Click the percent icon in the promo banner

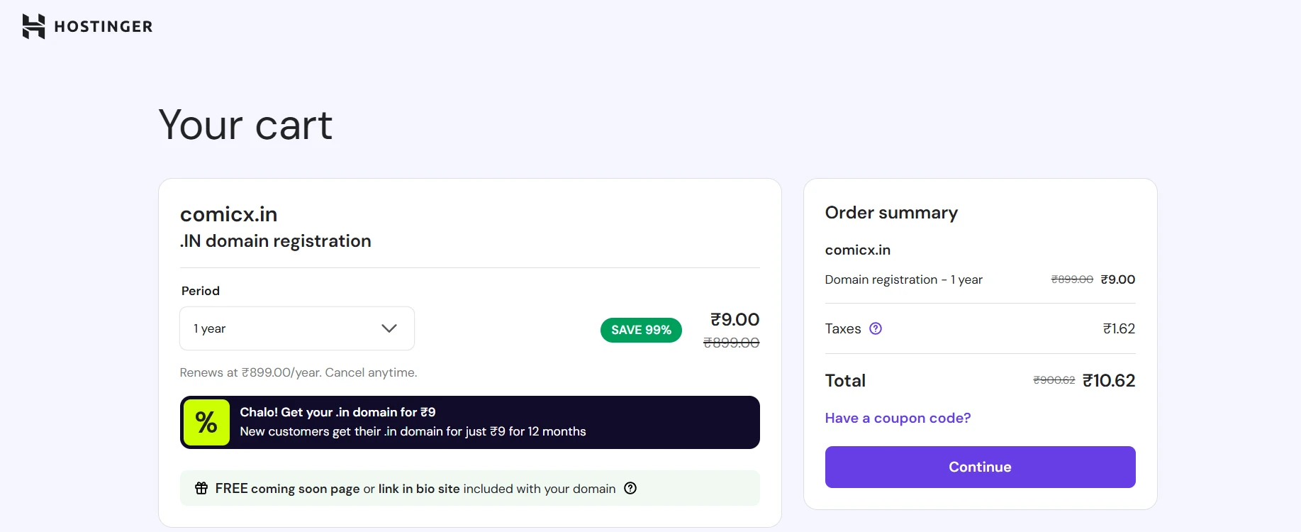click(x=206, y=422)
